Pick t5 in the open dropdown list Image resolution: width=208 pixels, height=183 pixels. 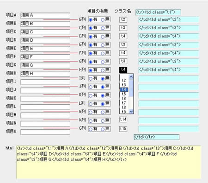pyautogui.click(x=124, y=94)
